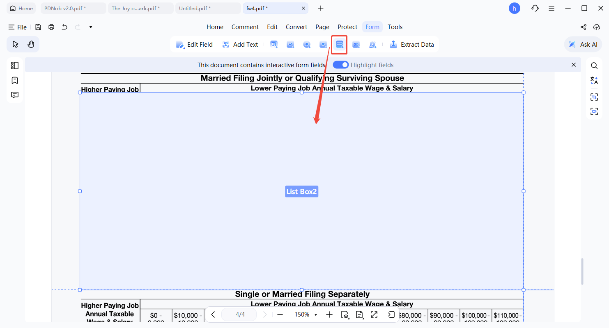Image resolution: width=609 pixels, height=328 pixels.
Task: Open the thumbnails panel in left sidebar
Action: tap(15, 65)
